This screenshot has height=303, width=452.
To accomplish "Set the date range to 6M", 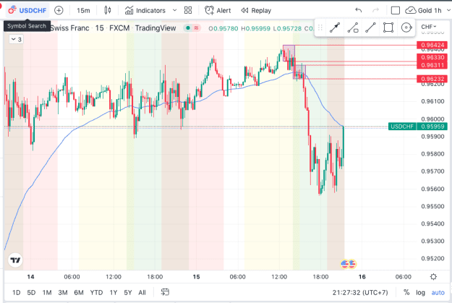I will pos(79,293).
